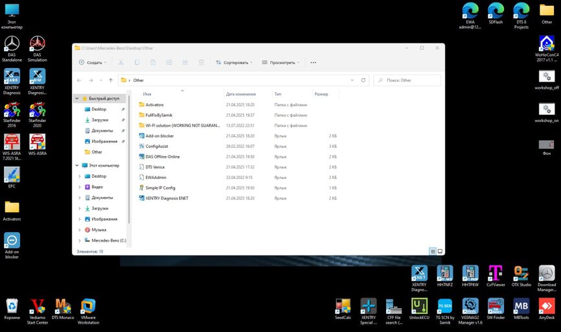561x332 pixels.
Task: Open the Сортировать dropdown
Action: [x=232, y=63]
